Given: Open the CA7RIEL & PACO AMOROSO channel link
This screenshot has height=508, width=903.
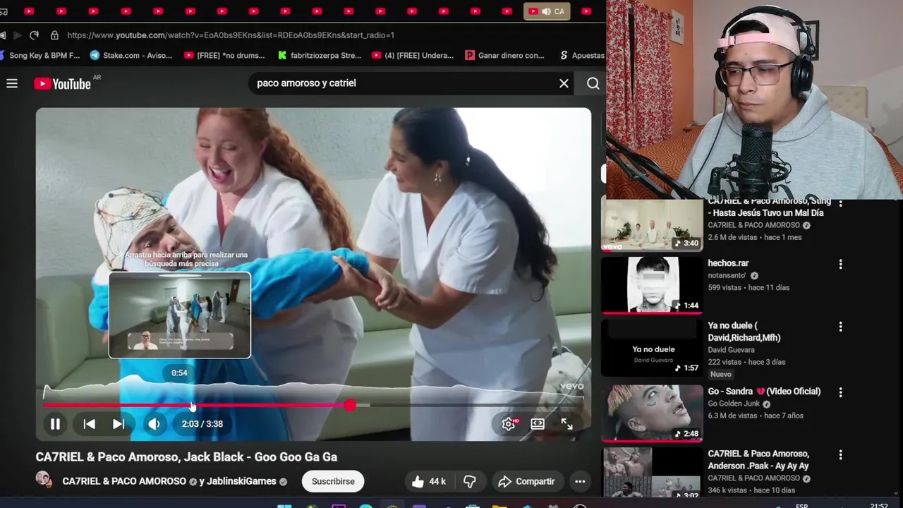Looking at the screenshot, I should (x=124, y=481).
